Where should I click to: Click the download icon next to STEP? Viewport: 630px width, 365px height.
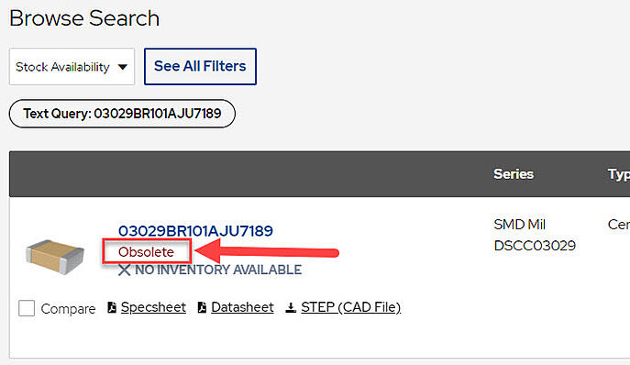tap(291, 308)
